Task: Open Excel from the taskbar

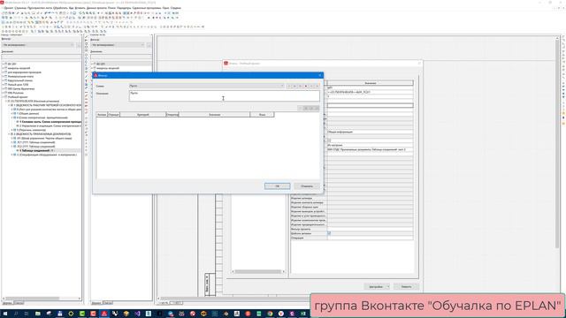Action: (x=302, y=314)
